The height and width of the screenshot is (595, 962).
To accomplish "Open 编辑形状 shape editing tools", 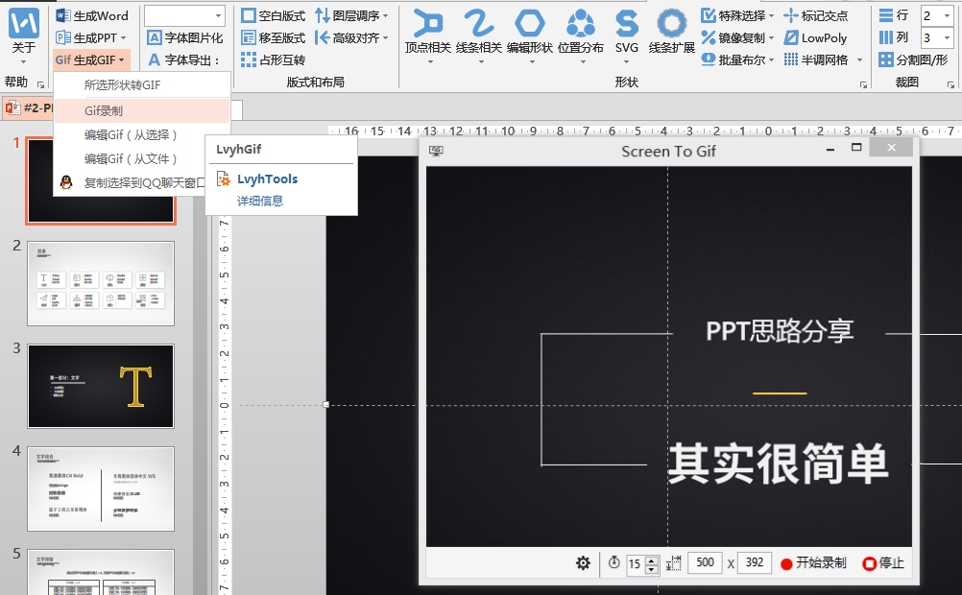I will 530,35.
